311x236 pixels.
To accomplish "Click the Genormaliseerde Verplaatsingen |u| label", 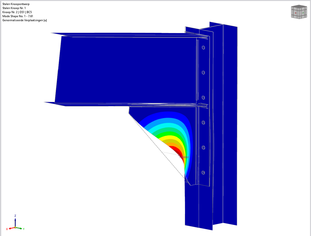I will click(x=24, y=20).
